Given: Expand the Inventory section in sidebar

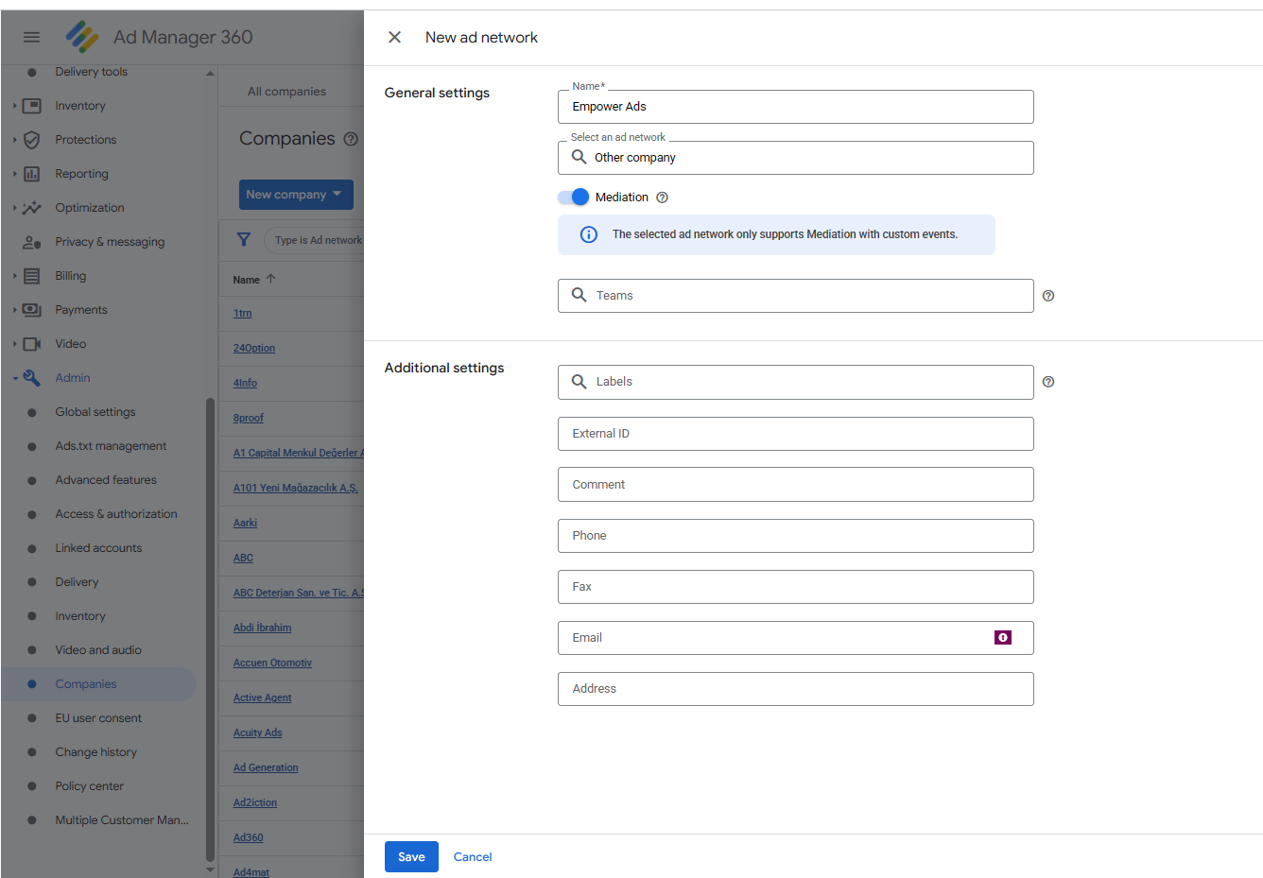Looking at the screenshot, I should (x=13, y=105).
